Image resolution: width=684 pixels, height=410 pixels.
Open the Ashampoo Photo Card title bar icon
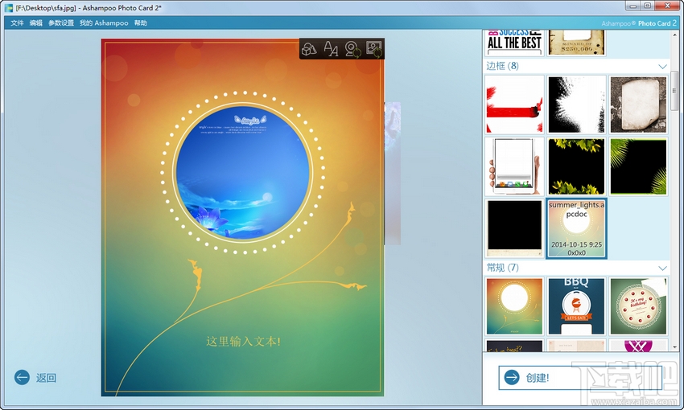pyautogui.click(x=8, y=7)
